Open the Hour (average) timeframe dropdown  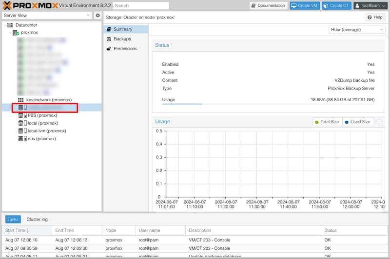pos(357,30)
